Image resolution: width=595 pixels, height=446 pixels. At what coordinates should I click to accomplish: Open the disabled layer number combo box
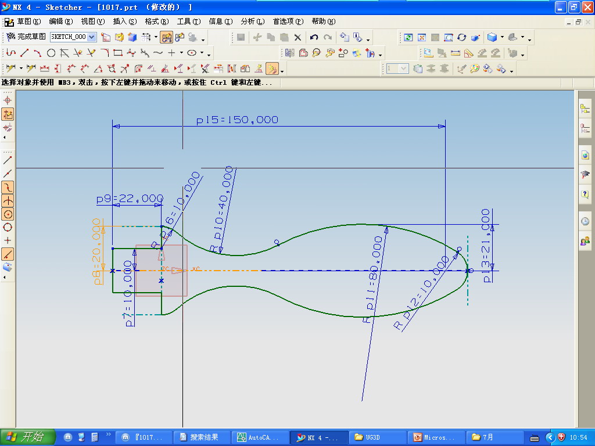[397, 69]
